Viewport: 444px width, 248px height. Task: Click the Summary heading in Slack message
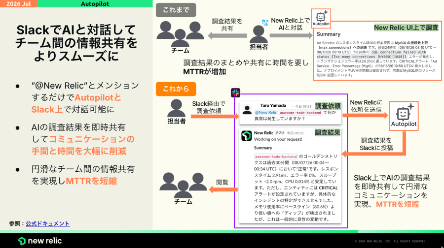[263, 148]
